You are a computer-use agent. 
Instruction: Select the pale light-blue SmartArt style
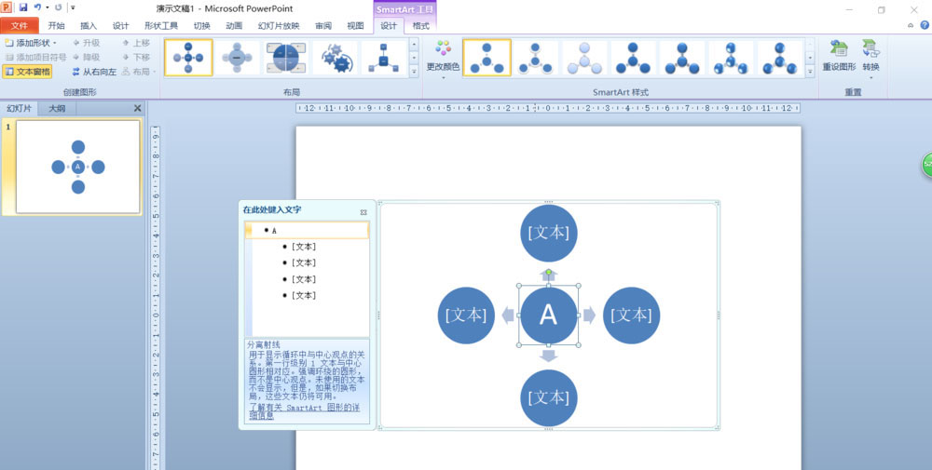point(584,58)
